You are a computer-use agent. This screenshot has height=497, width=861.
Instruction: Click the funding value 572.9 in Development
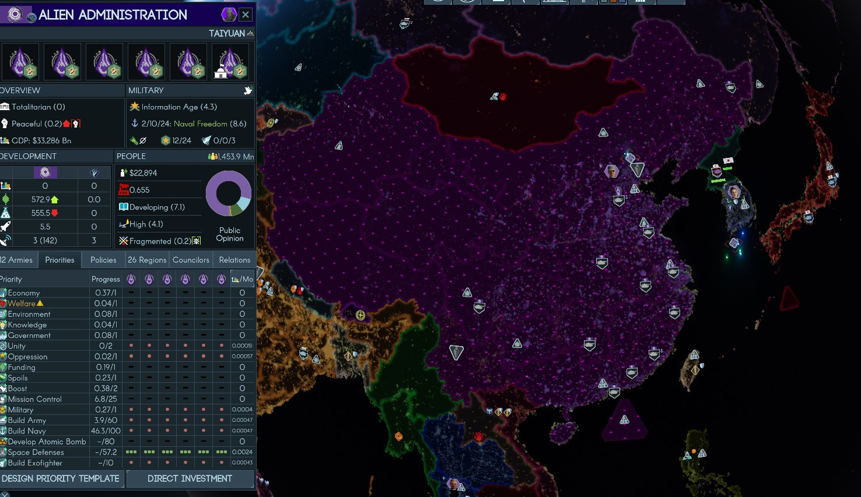pyautogui.click(x=40, y=199)
